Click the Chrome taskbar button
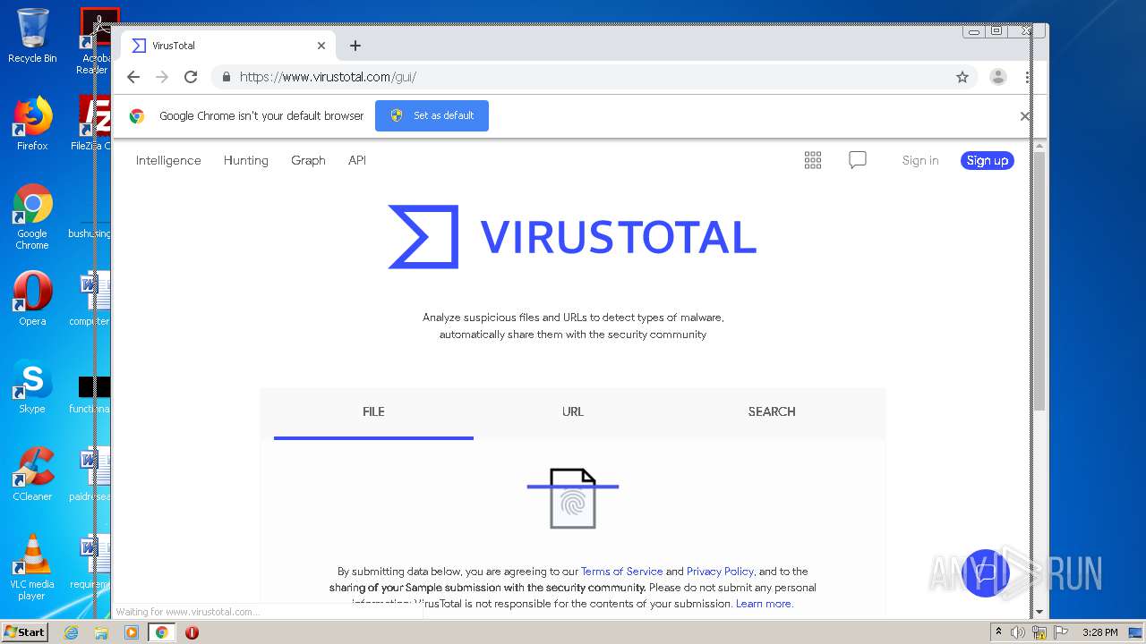The image size is (1146, 644). click(x=162, y=632)
